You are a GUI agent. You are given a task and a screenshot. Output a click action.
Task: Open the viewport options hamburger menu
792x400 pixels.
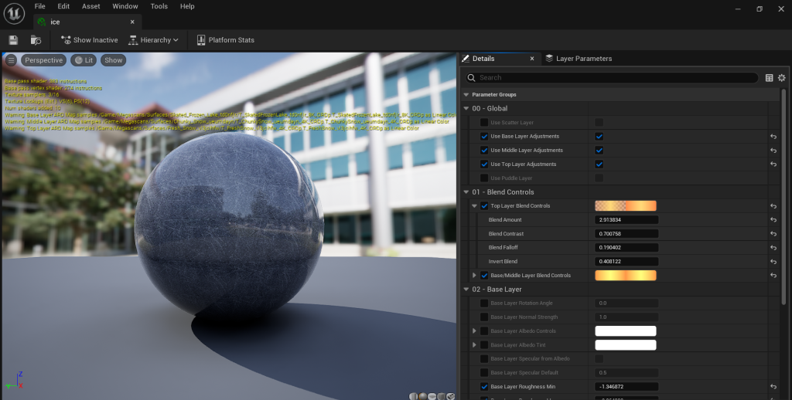point(11,60)
